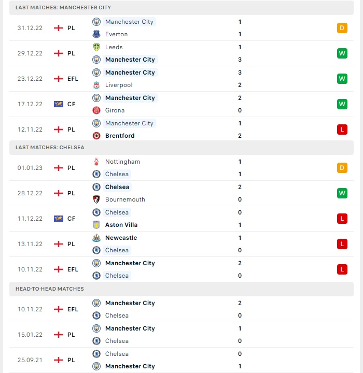Click the loss badge for Brentford match
Image resolution: width=363 pixels, height=373 pixels.
(x=342, y=130)
